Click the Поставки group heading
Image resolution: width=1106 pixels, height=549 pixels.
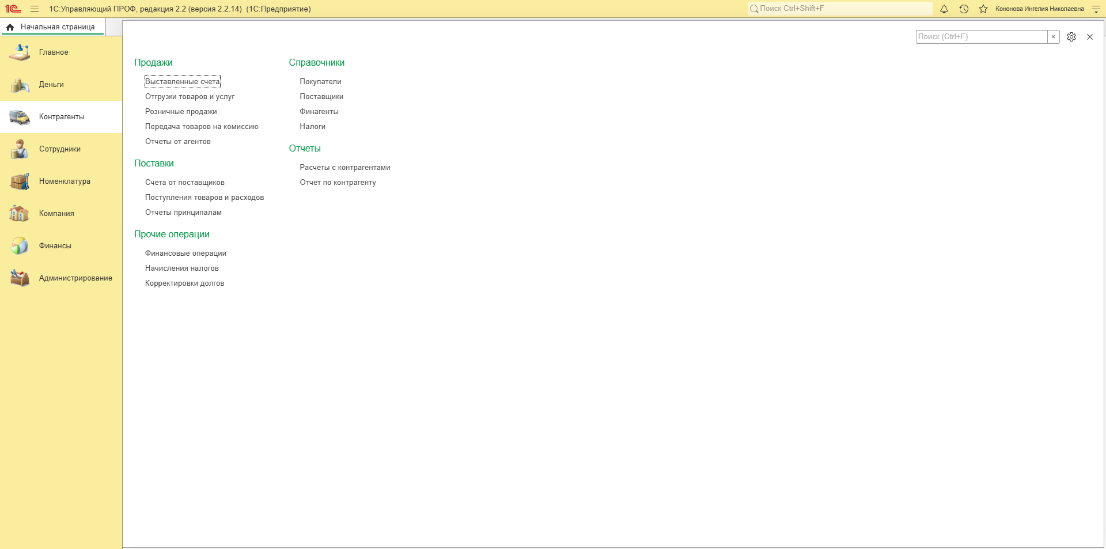[x=154, y=164]
